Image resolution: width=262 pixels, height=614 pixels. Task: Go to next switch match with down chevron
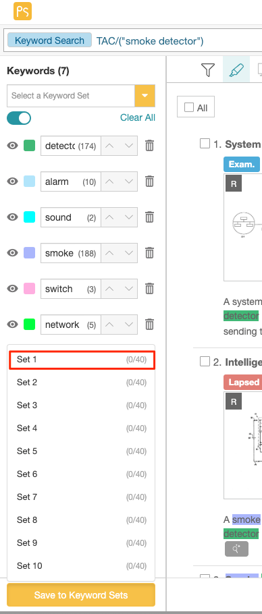click(128, 289)
